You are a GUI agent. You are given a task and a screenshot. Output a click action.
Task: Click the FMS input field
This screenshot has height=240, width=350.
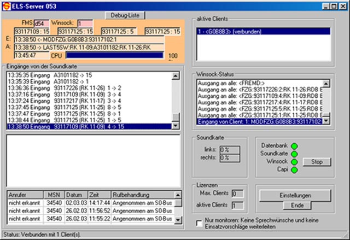[x=40, y=24]
